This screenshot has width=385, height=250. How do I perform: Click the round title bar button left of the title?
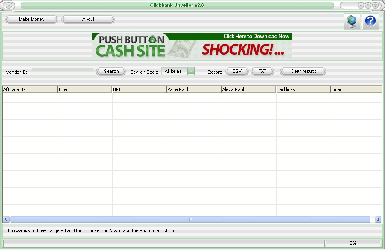point(9,5)
